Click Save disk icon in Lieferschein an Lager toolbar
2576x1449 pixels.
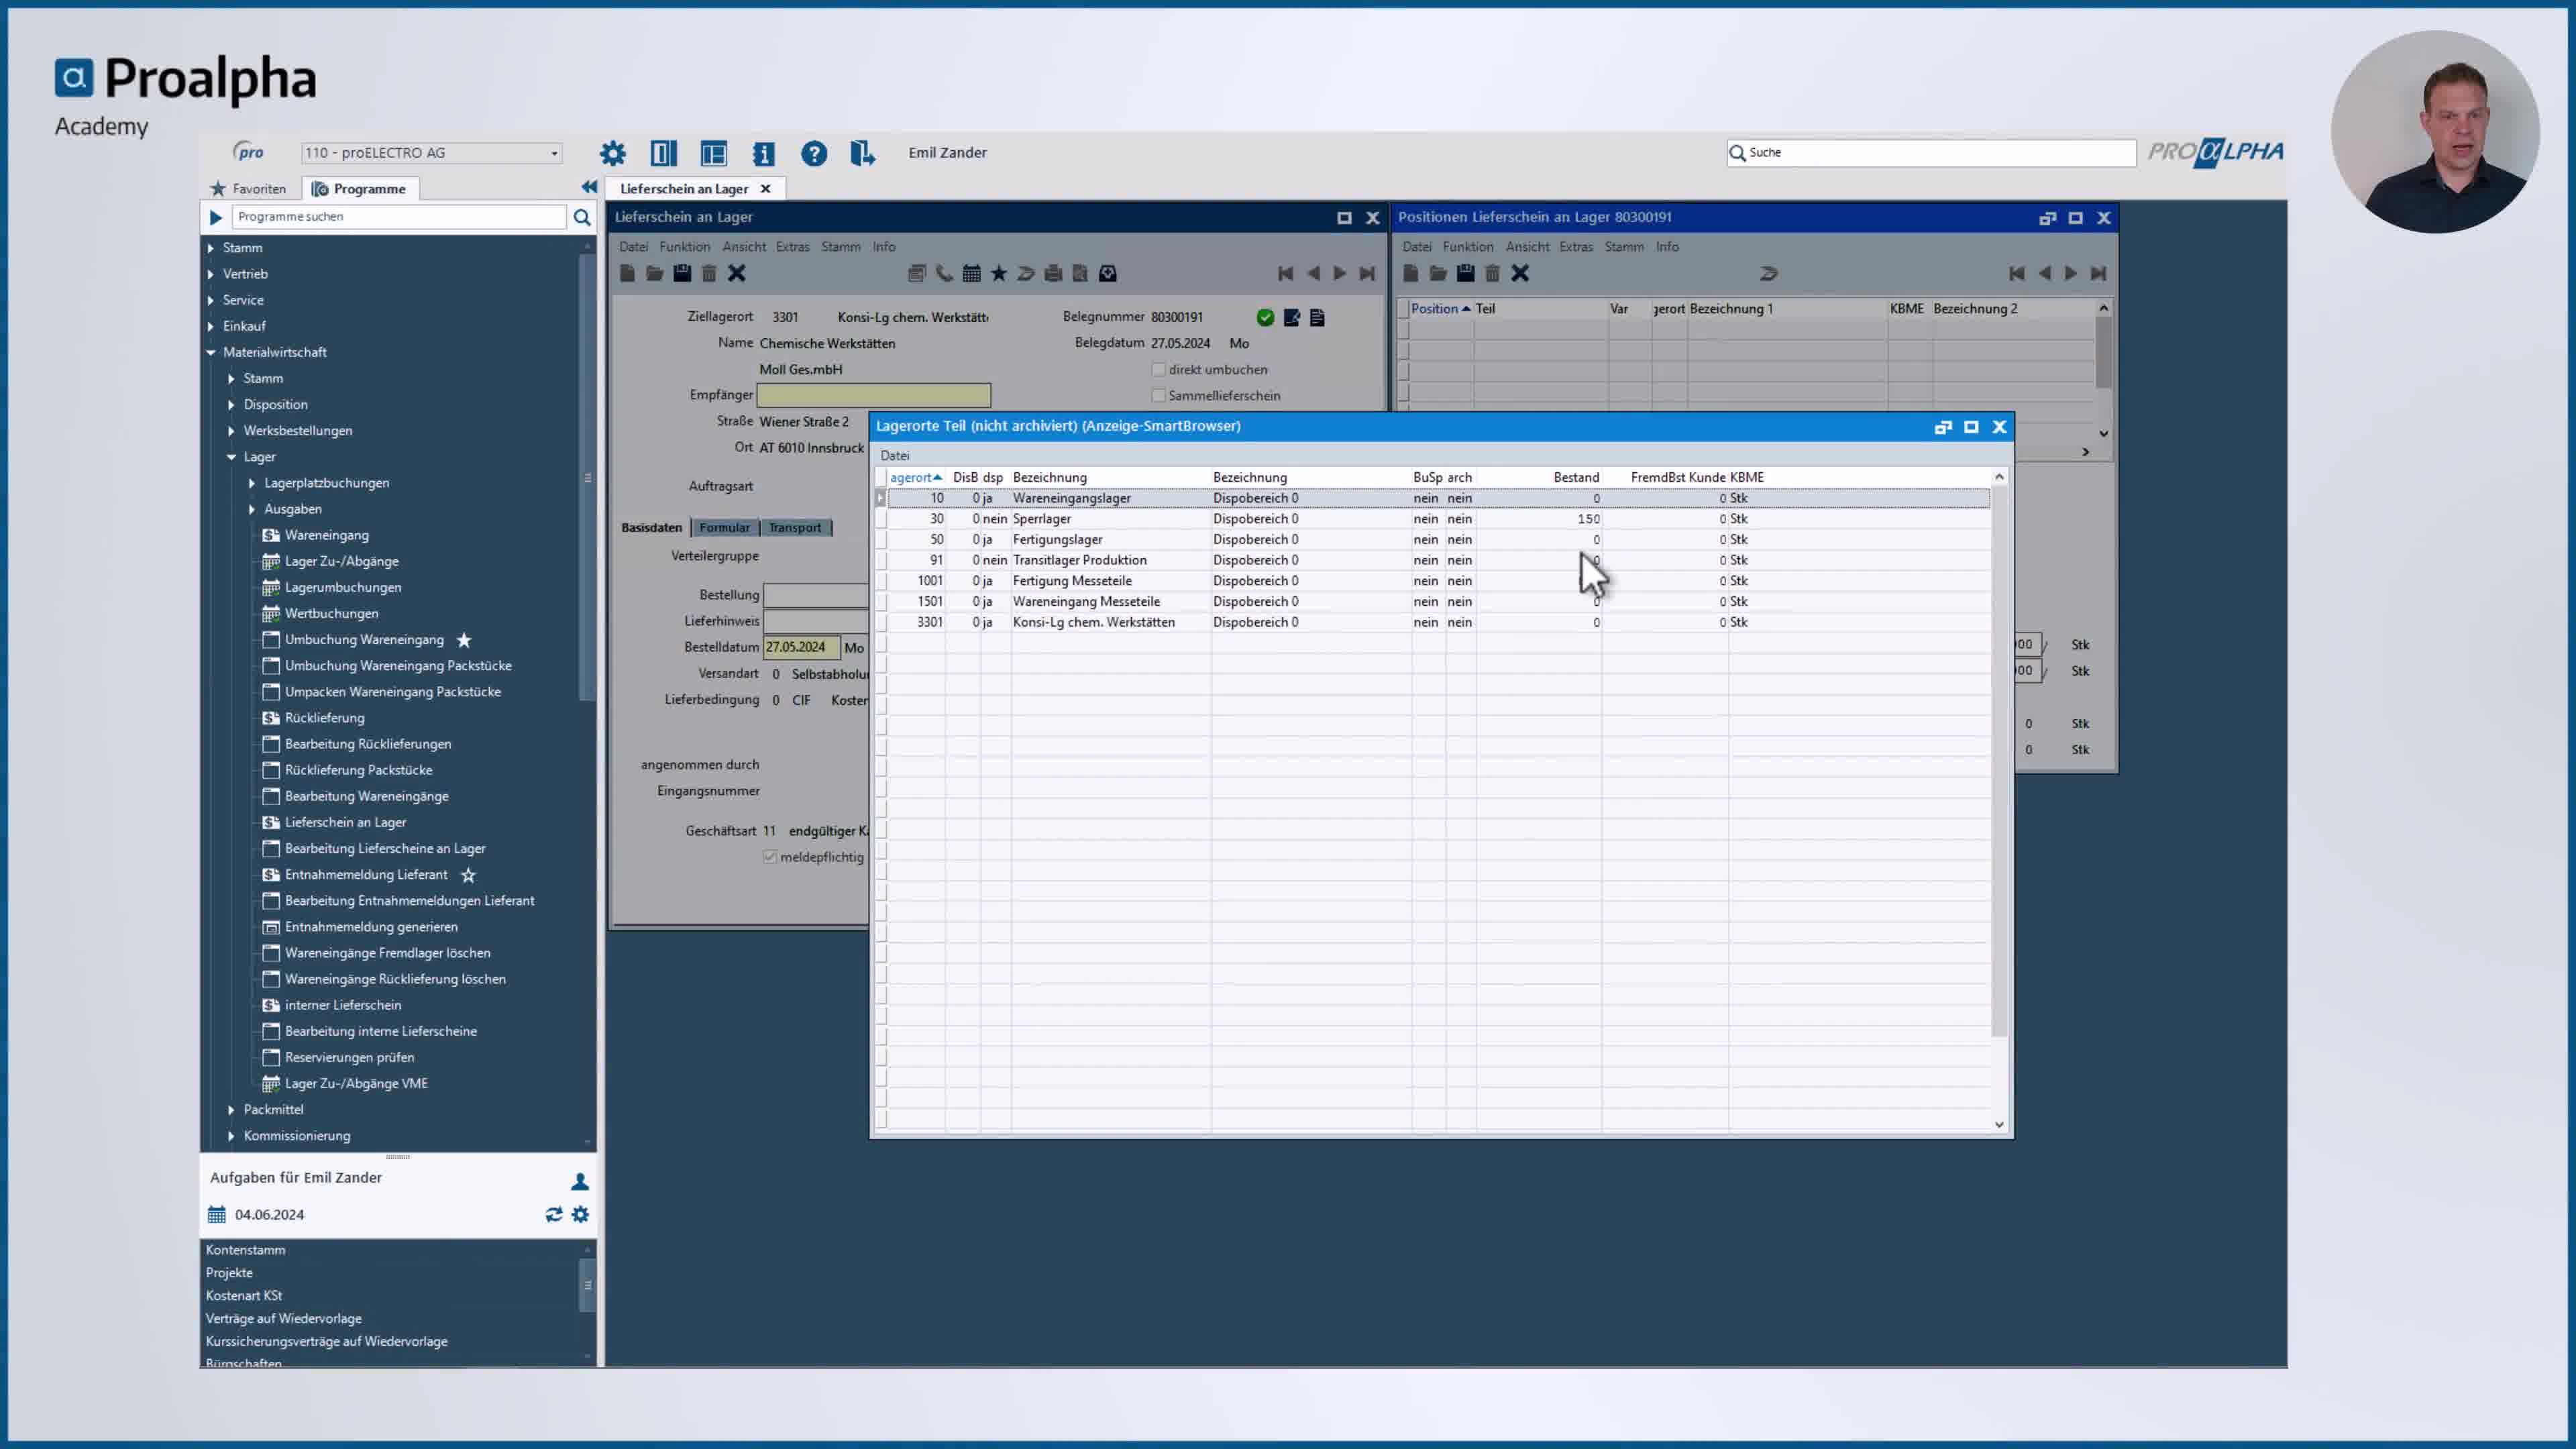[682, 273]
